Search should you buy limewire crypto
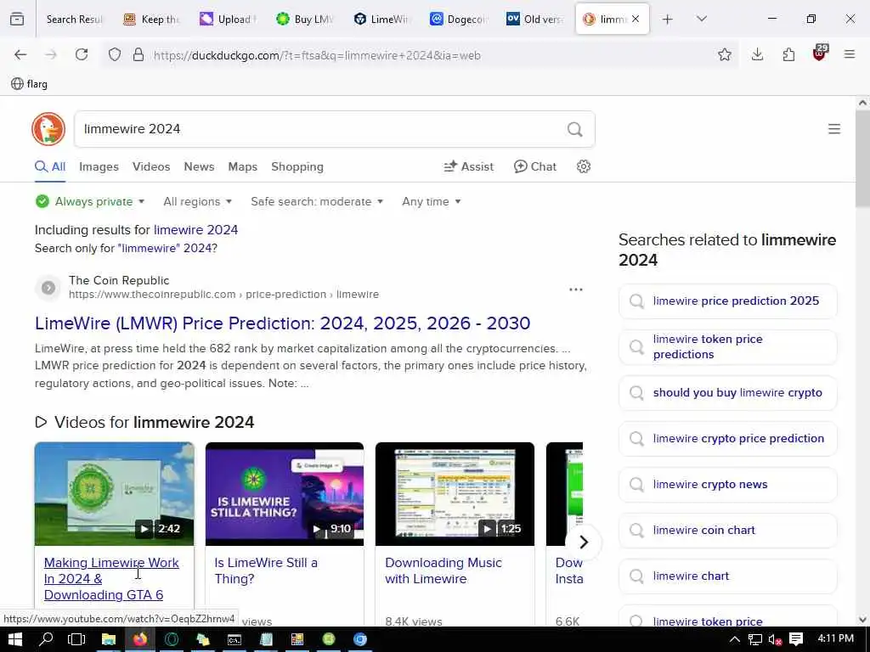 coord(727,393)
